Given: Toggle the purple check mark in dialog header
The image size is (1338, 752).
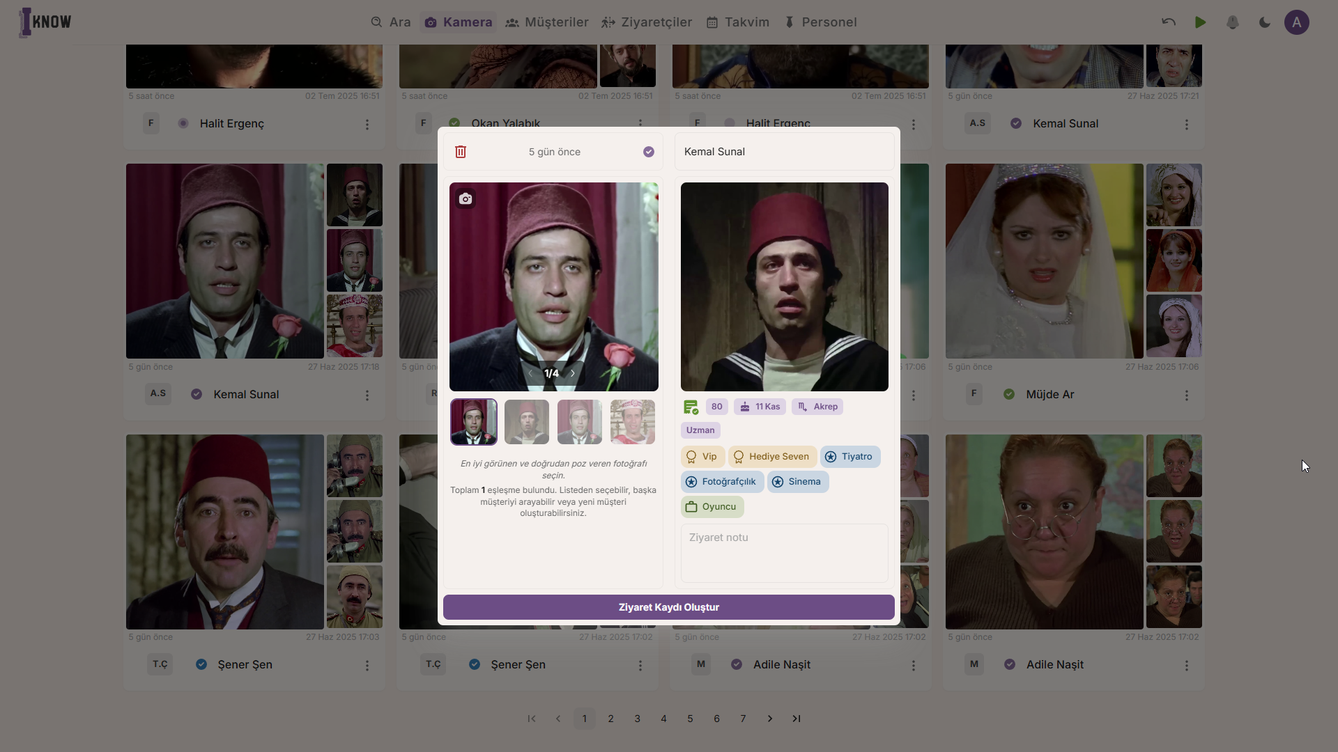Looking at the screenshot, I should 649,152.
